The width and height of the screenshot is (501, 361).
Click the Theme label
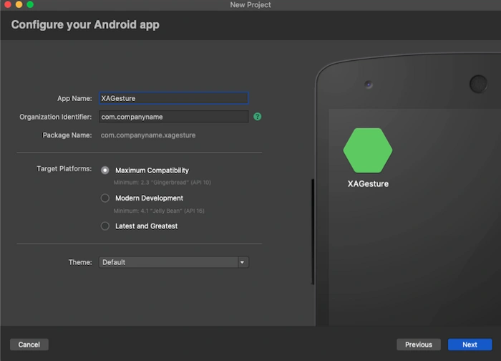pyautogui.click(x=80, y=262)
